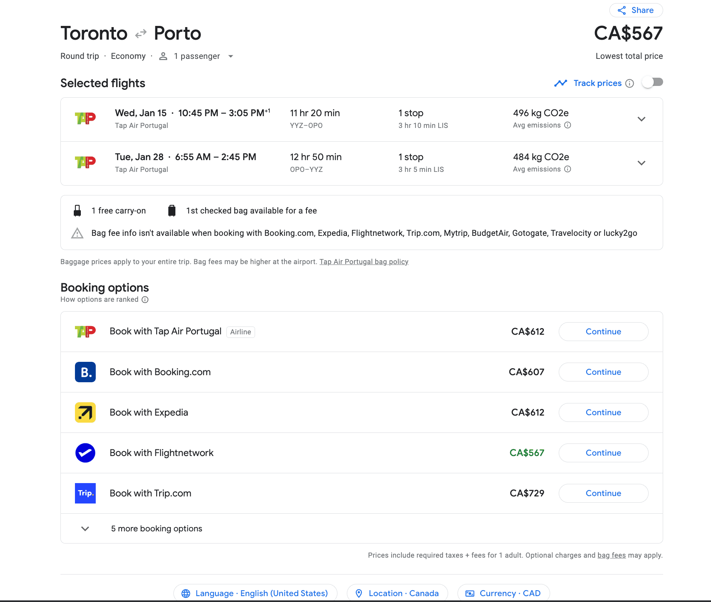Click the CA$607 Booking.com price
Screen dimensions: 711x602
click(527, 372)
